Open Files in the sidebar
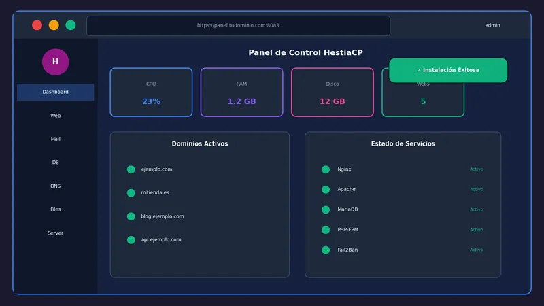The image size is (544, 306). pos(56,209)
